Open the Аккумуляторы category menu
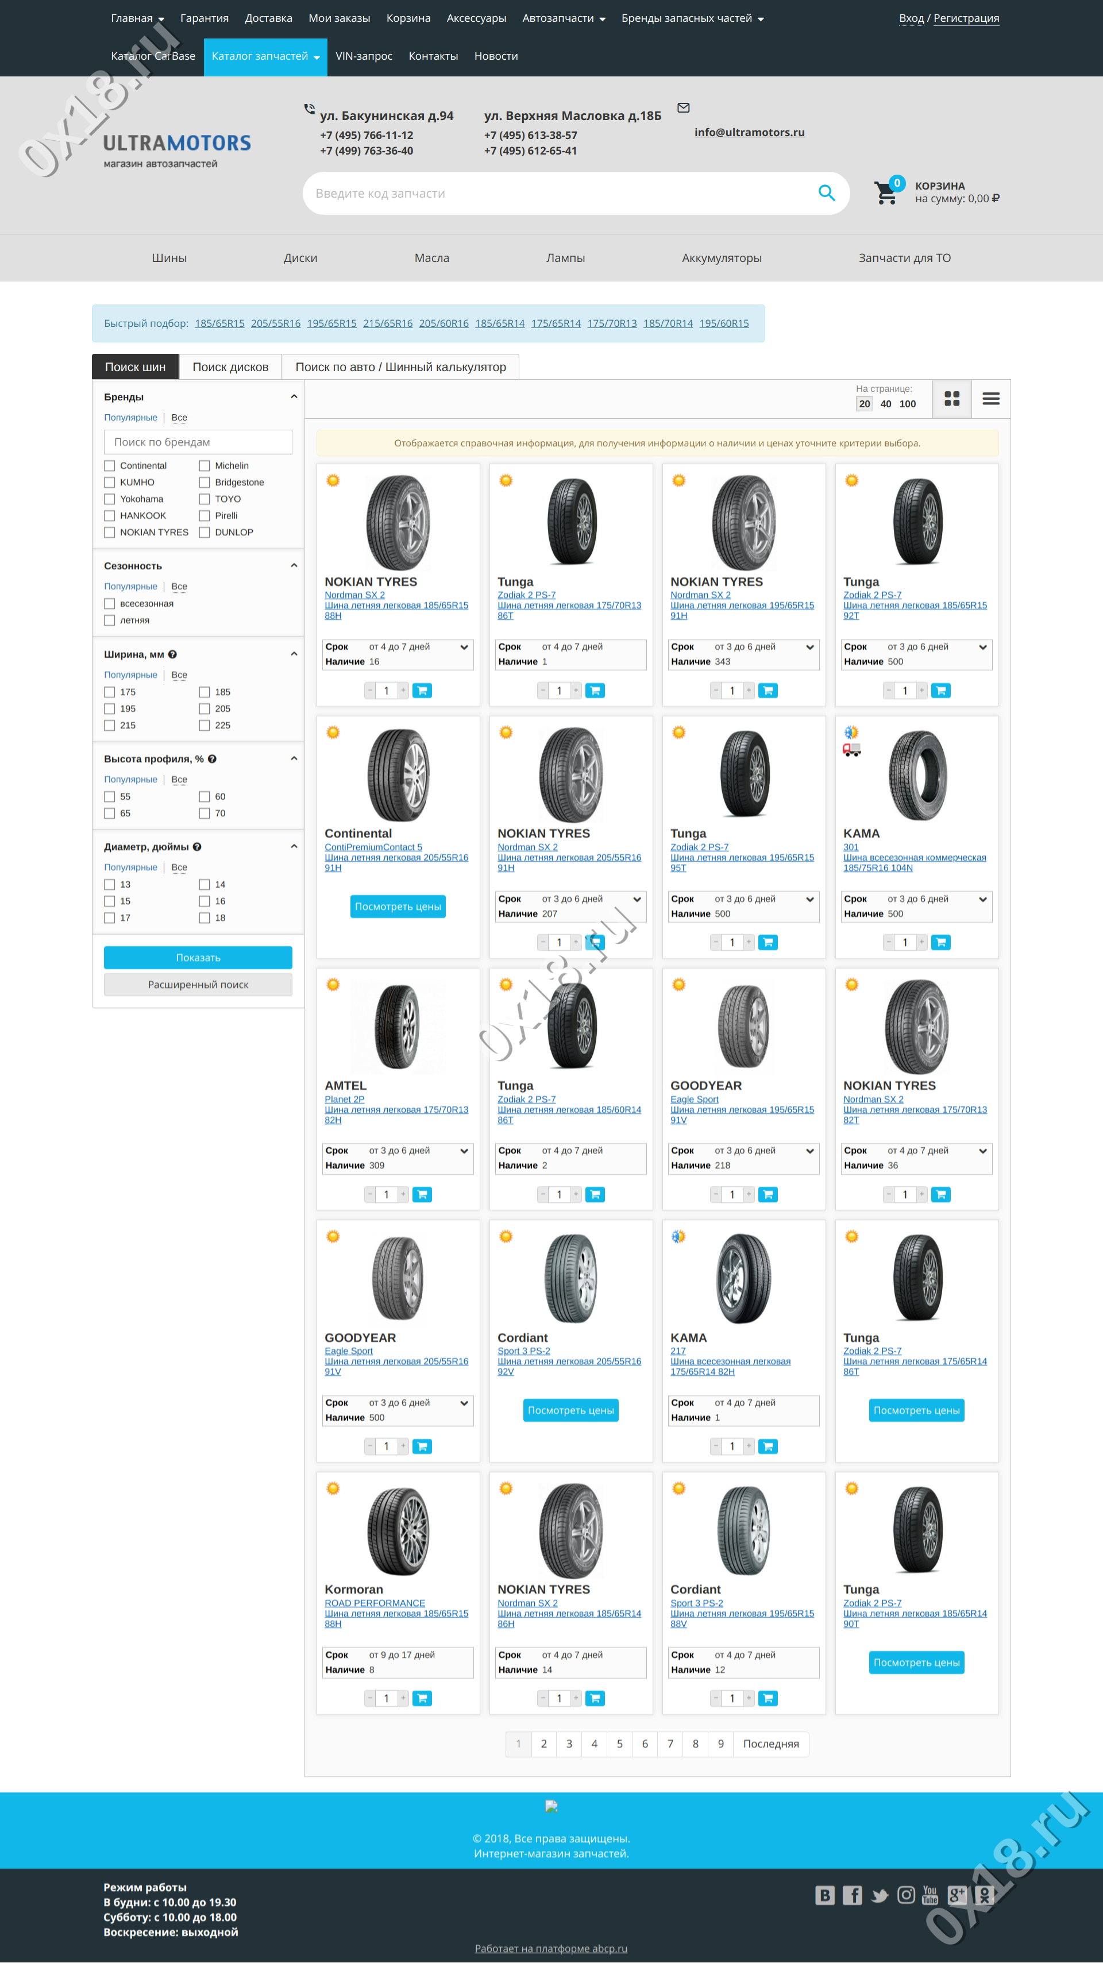Image resolution: width=1103 pixels, height=1963 pixels. tap(721, 257)
